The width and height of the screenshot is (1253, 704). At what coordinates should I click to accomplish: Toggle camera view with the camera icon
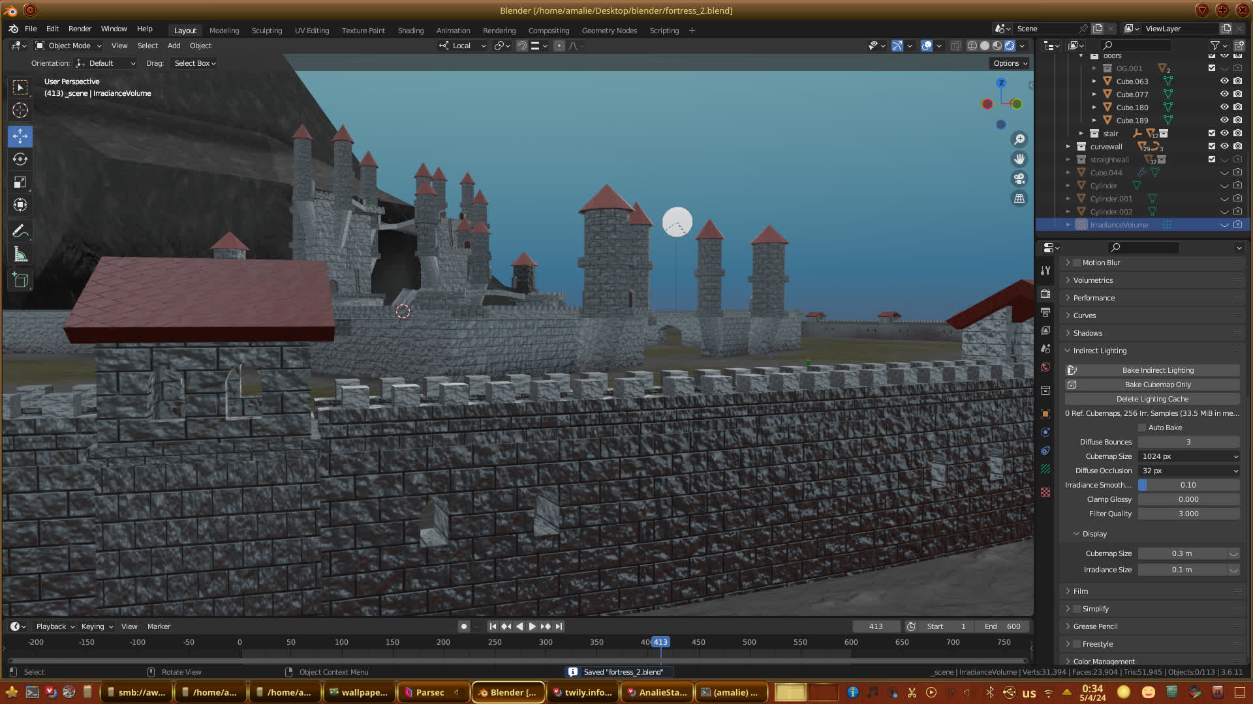pyautogui.click(x=1019, y=179)
